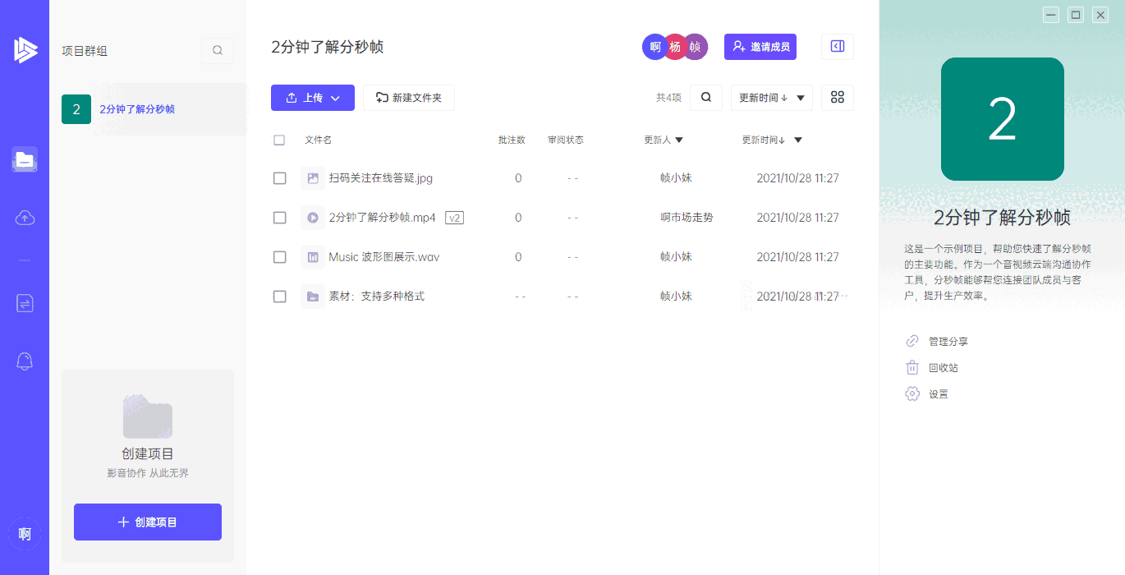The image size is (1125, 575).
Task: Click the 邀请成员 button
Action: pos(760,46)
